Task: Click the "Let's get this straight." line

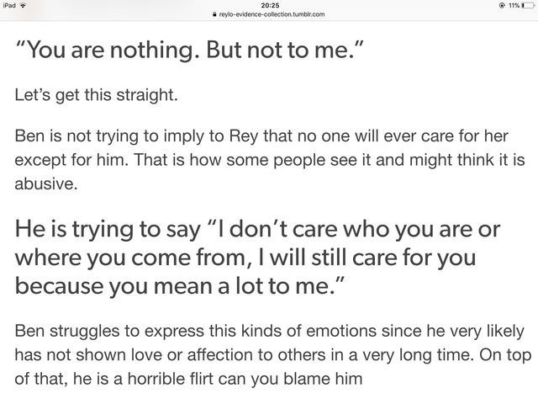Action: [97, 95]
